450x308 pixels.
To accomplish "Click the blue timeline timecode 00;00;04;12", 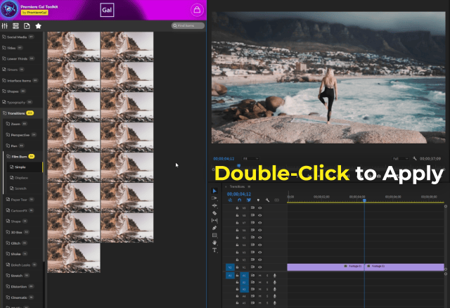I will (x=239, y=194).
